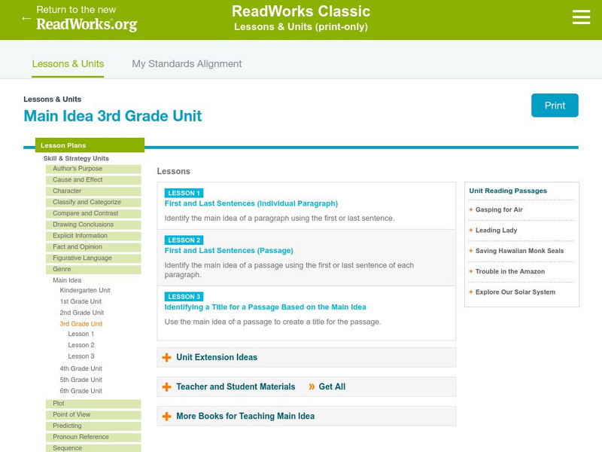Open First and Last Sentences (Passage) lesson
The width and height of the screenshot is (602, 452).
click(x=229, y=251)
